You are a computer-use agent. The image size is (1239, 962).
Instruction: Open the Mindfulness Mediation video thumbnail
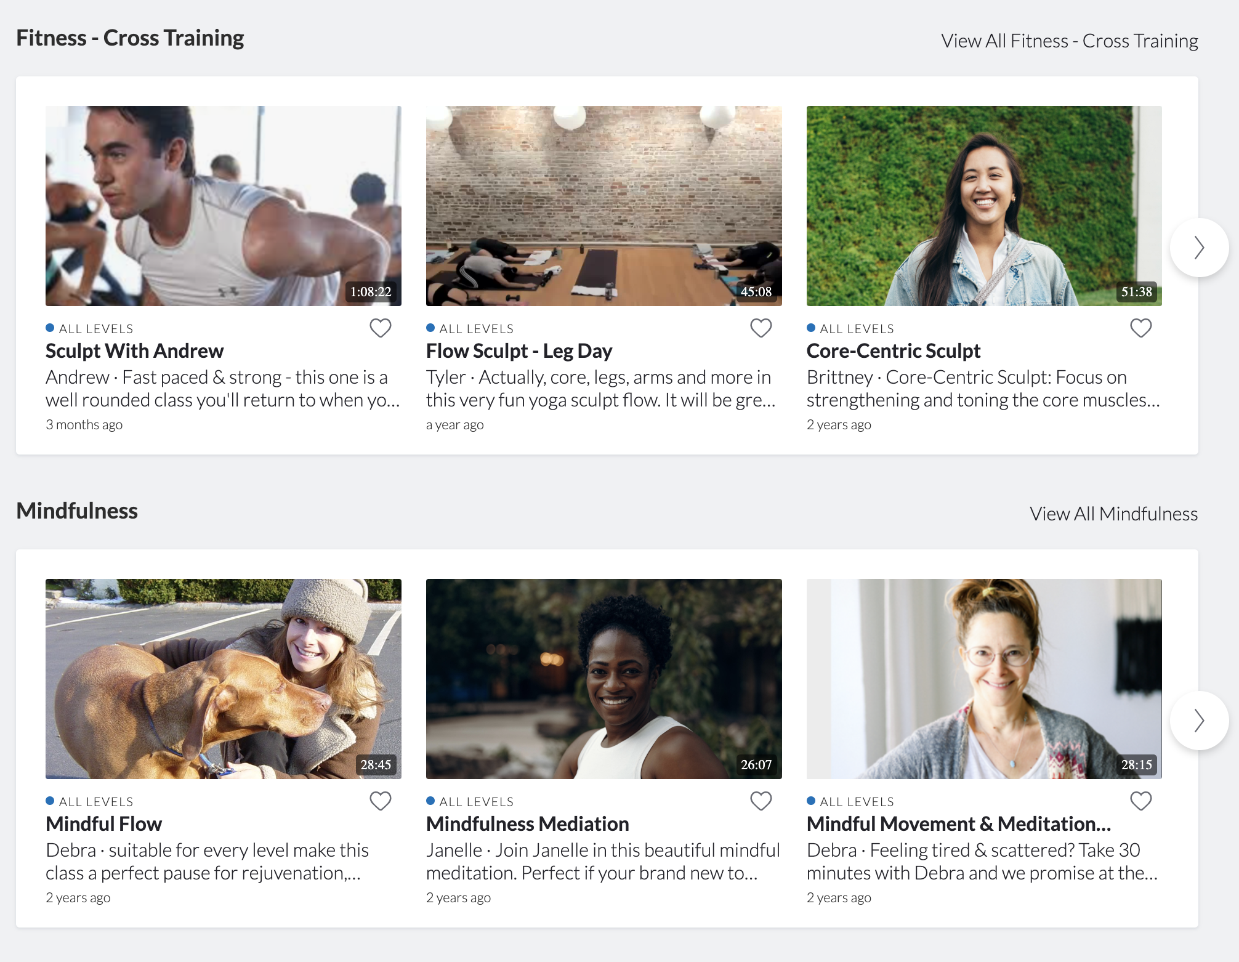pyautogui.click(x=603, y=679)
